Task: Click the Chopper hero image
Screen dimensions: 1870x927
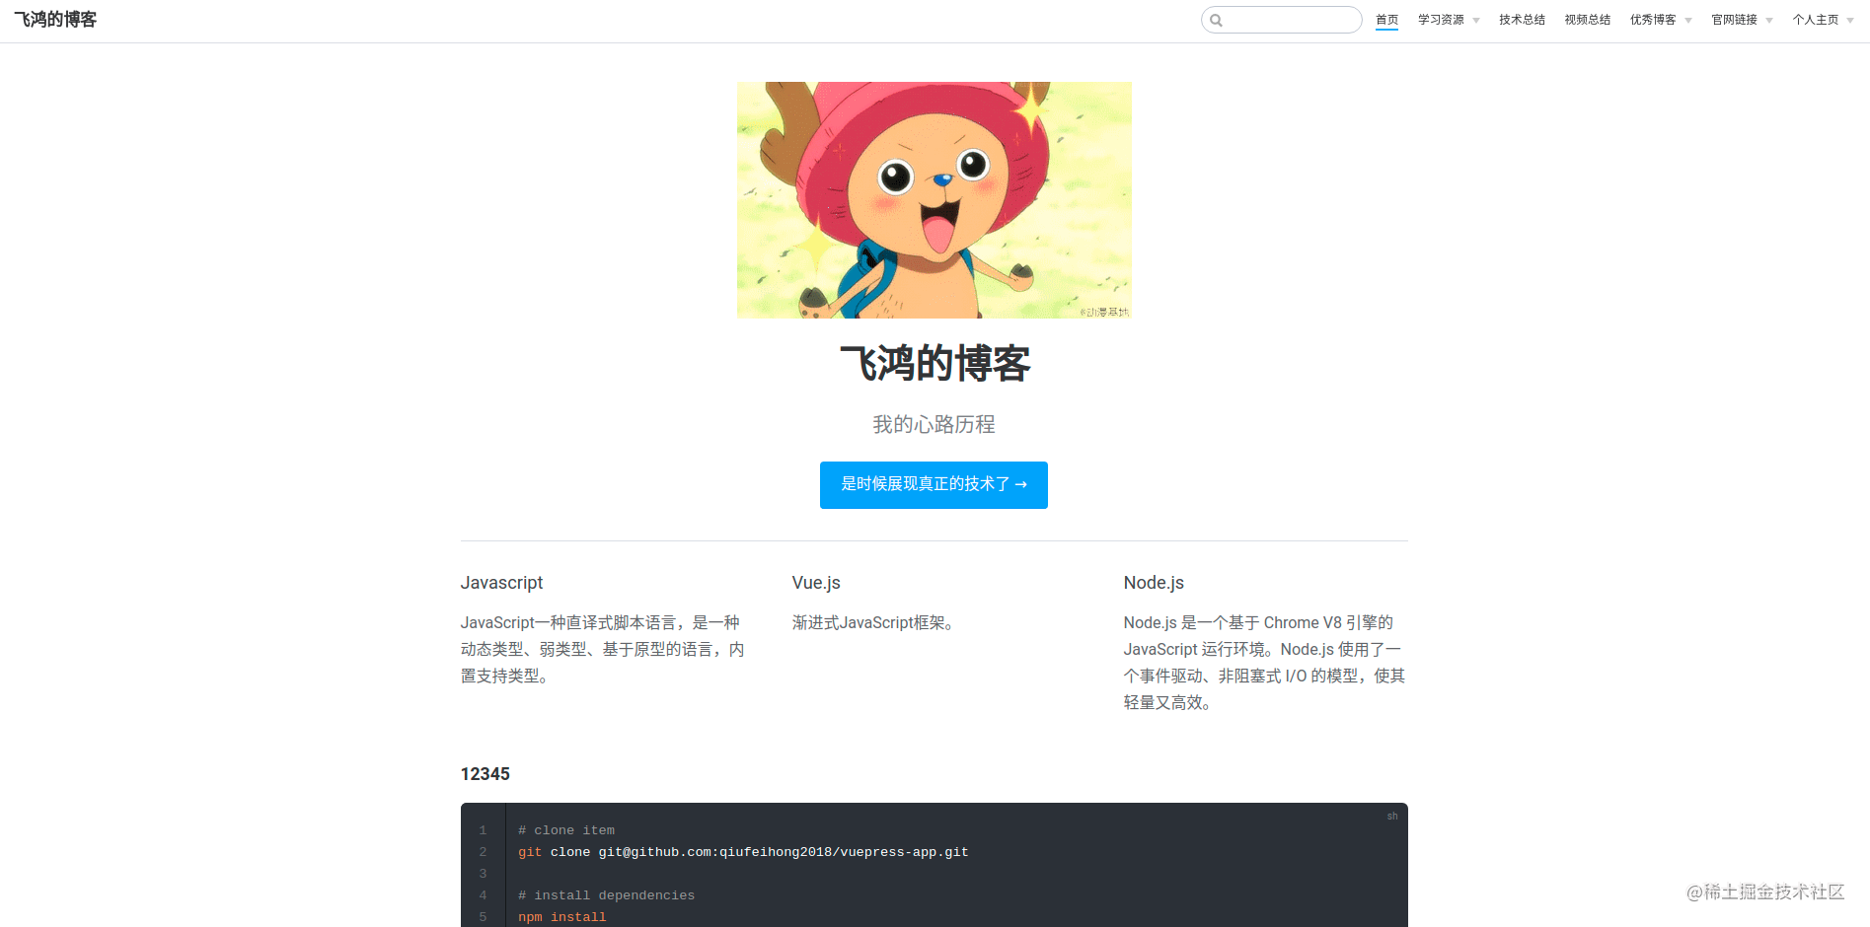Action: (x=934, y=200)
